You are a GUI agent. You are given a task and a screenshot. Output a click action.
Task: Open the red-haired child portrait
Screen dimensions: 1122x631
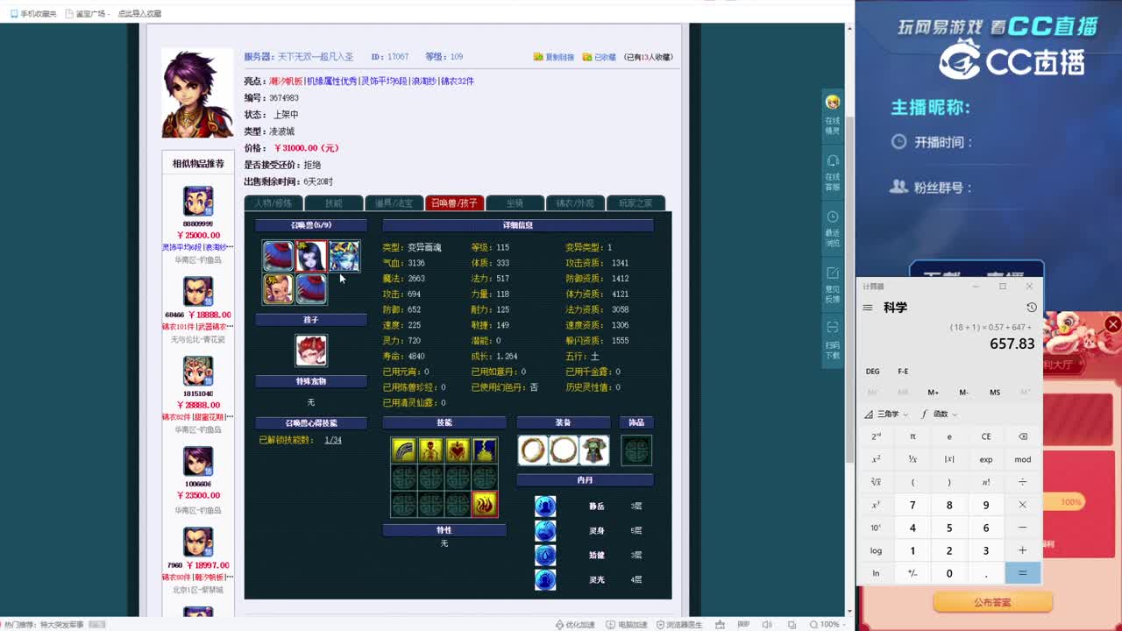tap(311, 351)
